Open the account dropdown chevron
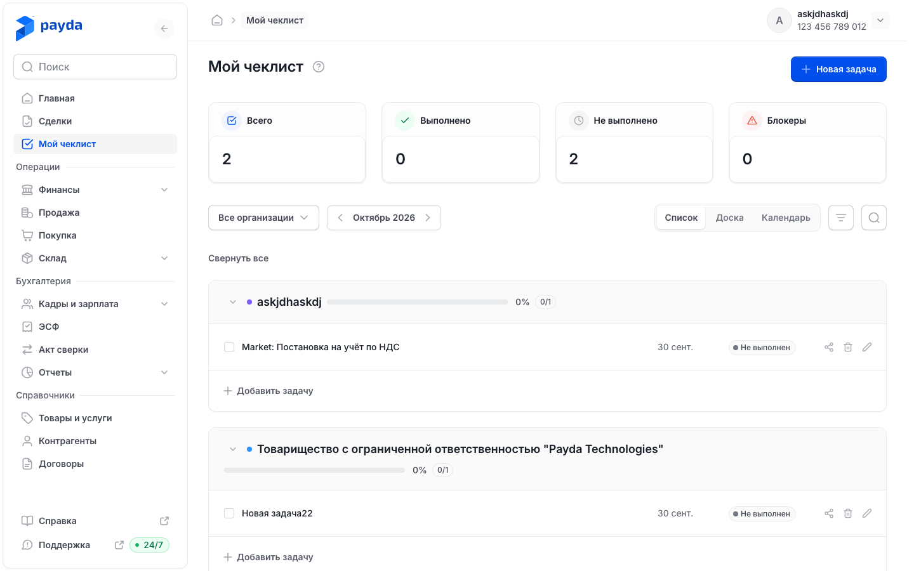Viewport: 914px width, 571px height. pyautogui.click(x=880, y=20)
